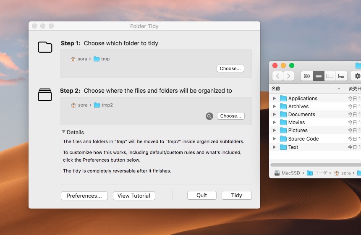
Task: Click the sora home icon in Step 1 path
Action: (73, 59)
